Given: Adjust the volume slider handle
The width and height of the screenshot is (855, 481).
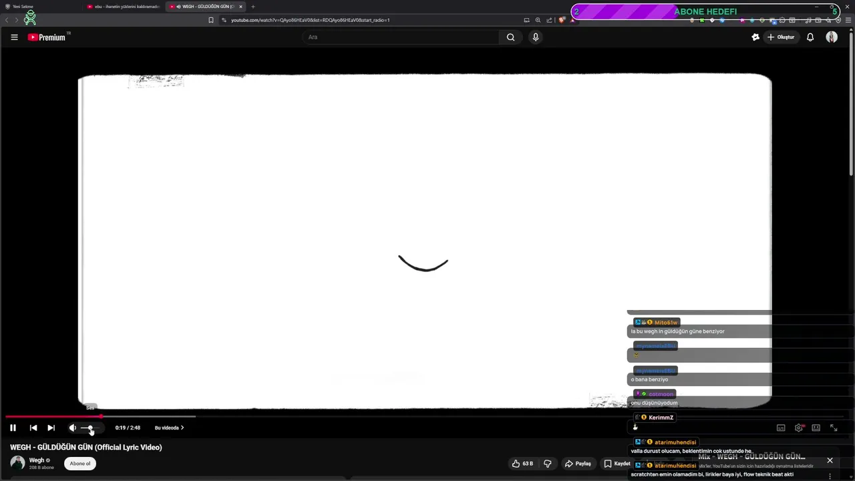Looking at the screenshot, I should pyautogui.click(x=91, y=428).
